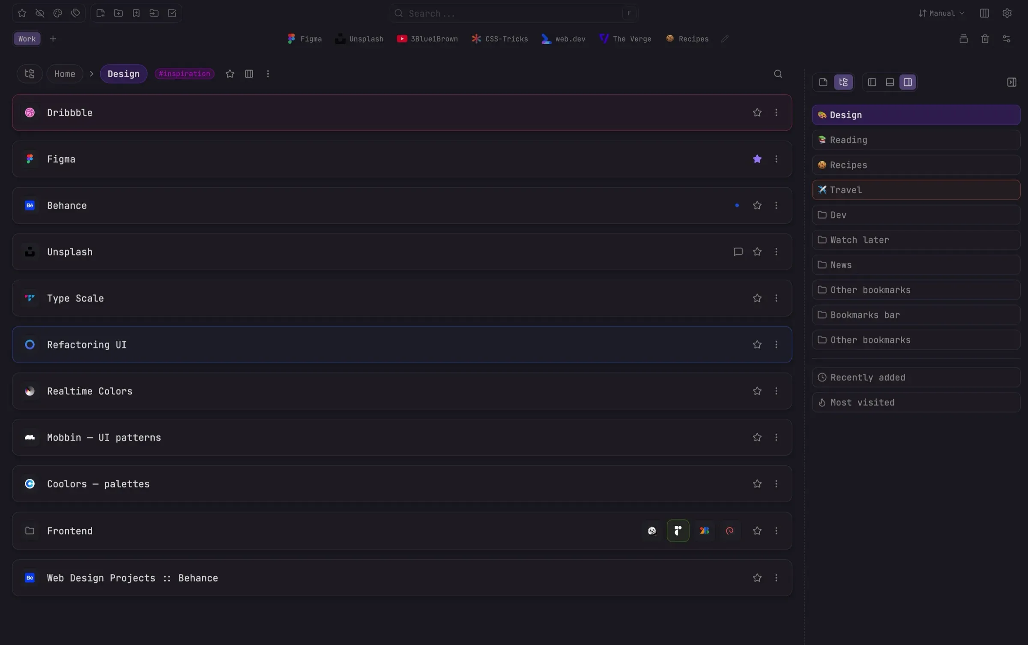Open the Watch later folder
Viewport: 1028px width, 645px height.
(x=916, y=240)
